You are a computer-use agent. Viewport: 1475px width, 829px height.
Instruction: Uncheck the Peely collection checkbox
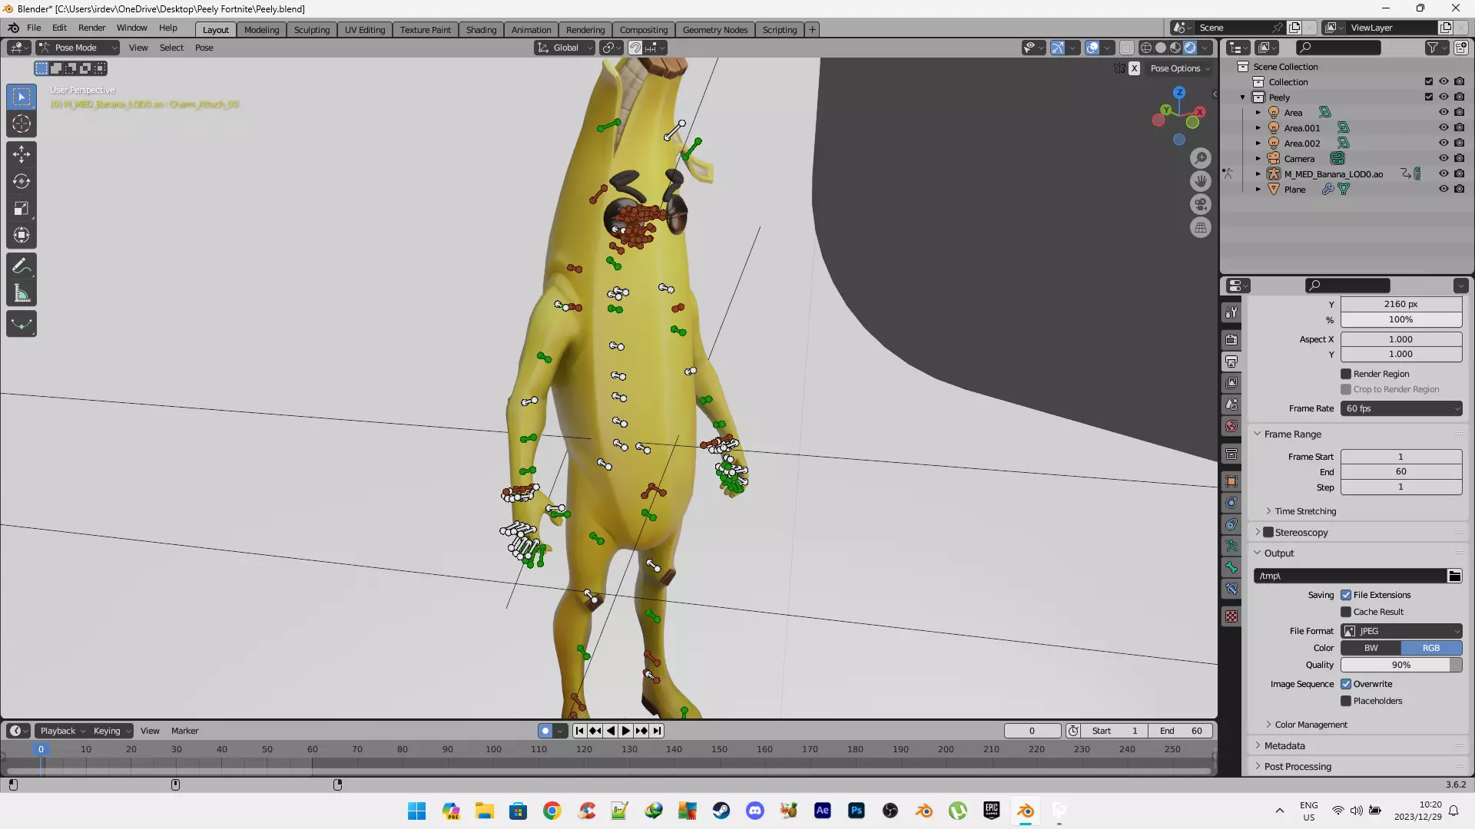[1429, 97]
